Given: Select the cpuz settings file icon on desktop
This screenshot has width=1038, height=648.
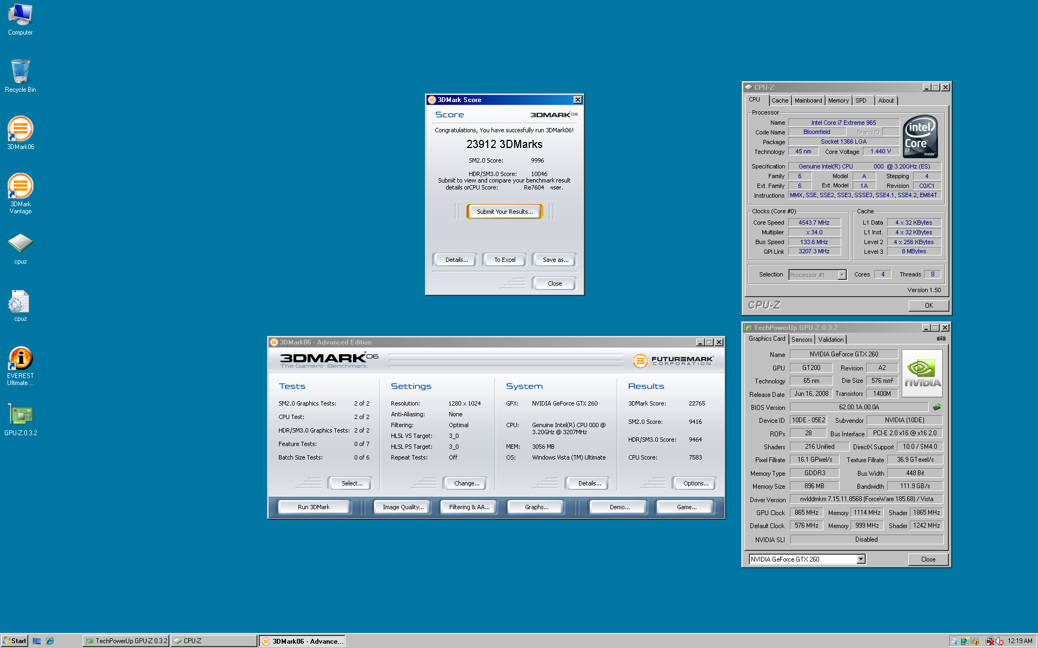Looking at the screenshot, I should [x=20, y=306].
